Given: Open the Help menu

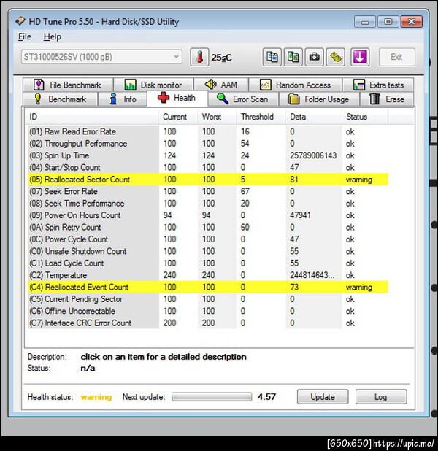Looking at the screenshot, I should [x=52, y=36].
